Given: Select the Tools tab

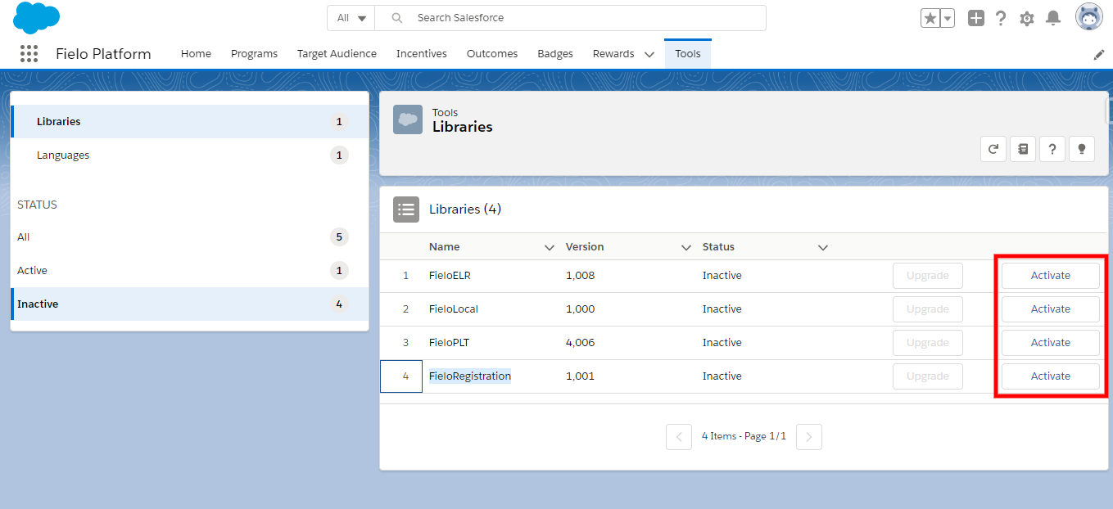Looking at the screenshot, I should pyautogui.click(x=688, y=54).
